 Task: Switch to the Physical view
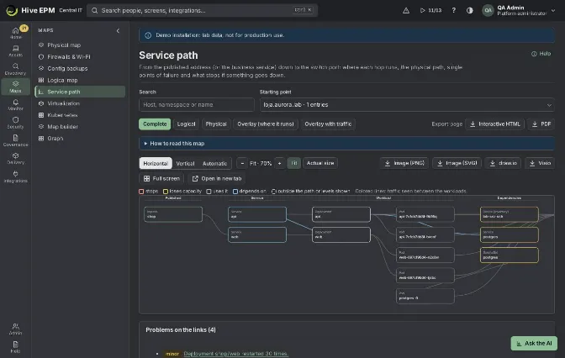click(x=216, y=124)
